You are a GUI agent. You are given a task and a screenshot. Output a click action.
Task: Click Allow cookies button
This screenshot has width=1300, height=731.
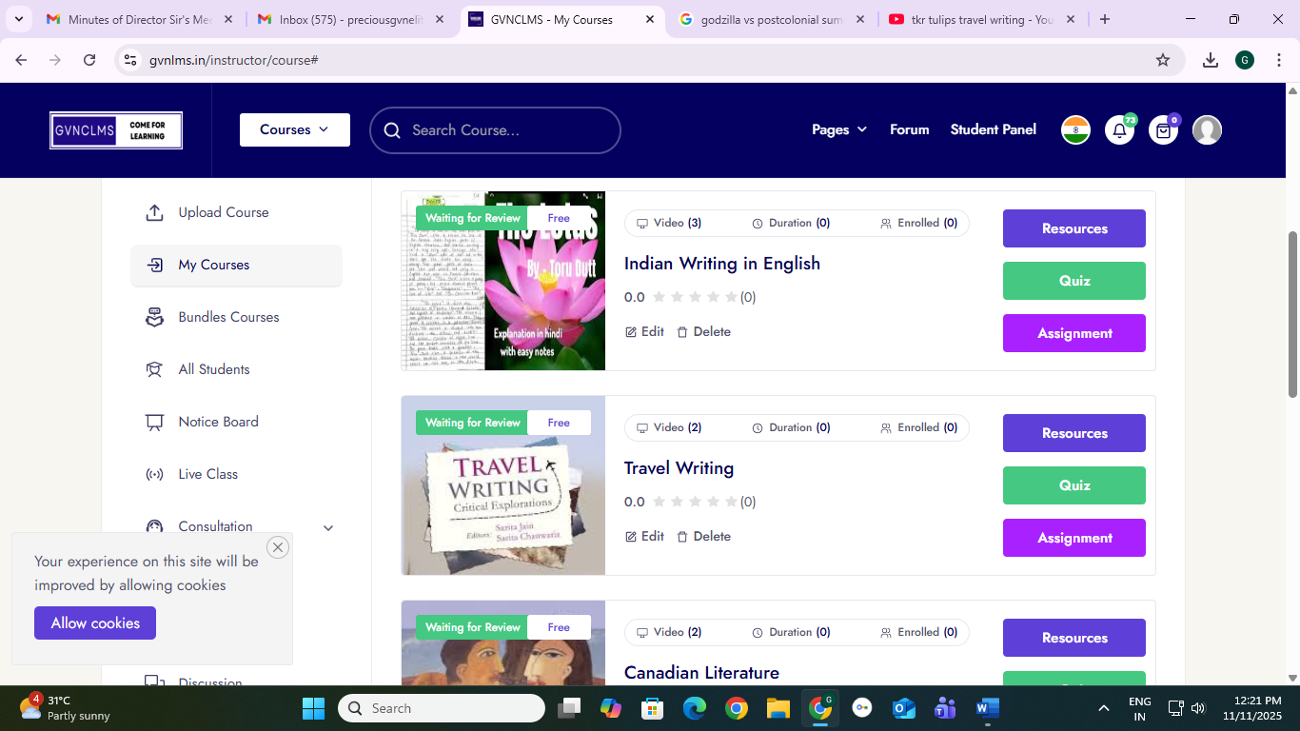coord(95,623)
